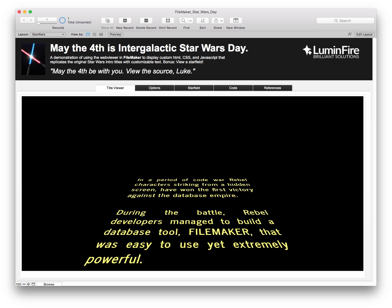Click the word 'powerful.' in the crawl
Screen dimensions: 392x308
tap(114, 259)
